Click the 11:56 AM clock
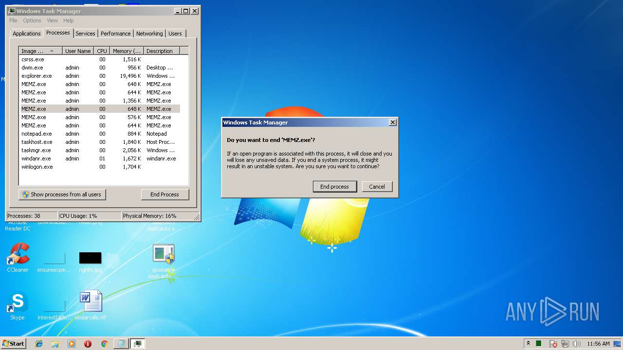 [598, 344]
